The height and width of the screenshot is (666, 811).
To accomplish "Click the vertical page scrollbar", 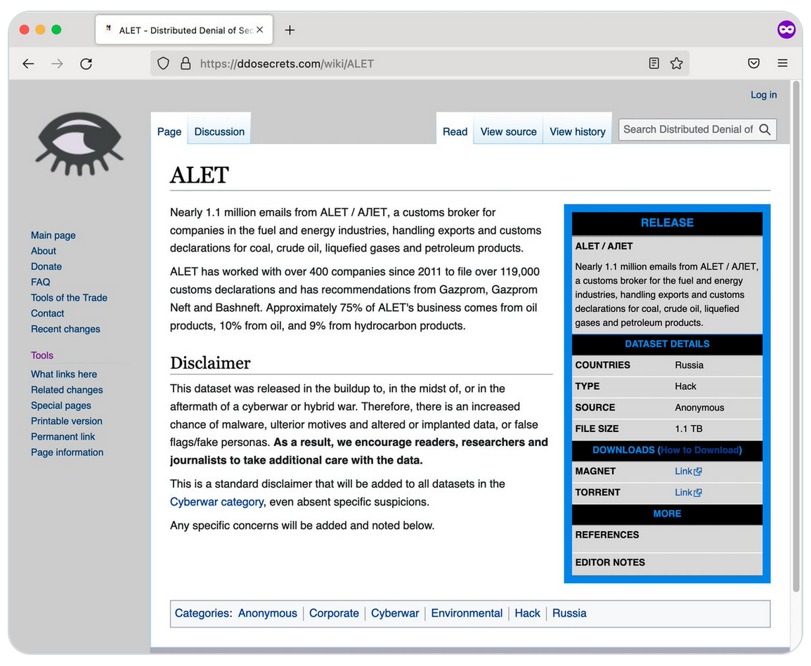I will click(x=796, y=336).
